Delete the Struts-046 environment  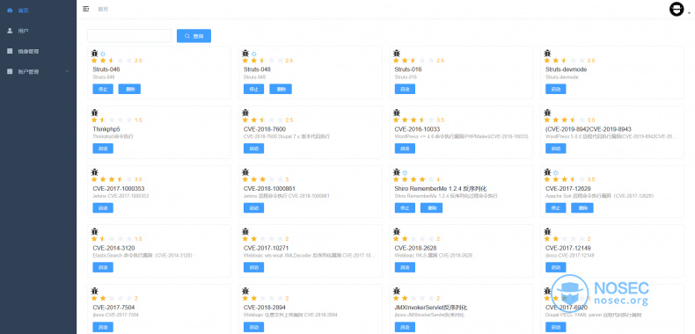click(x=130, y=89)
